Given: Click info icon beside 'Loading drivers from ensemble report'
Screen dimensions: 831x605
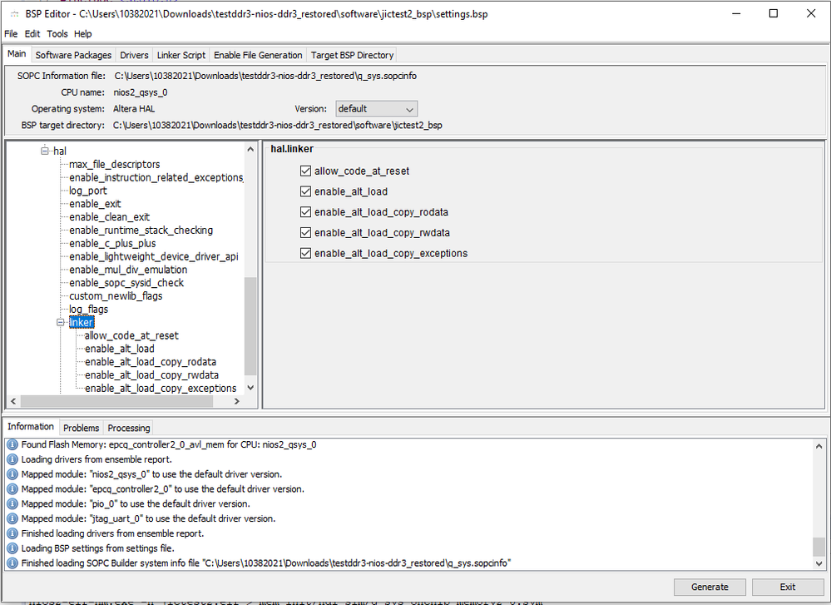Looking at the screenshot, I should point(12,459).
